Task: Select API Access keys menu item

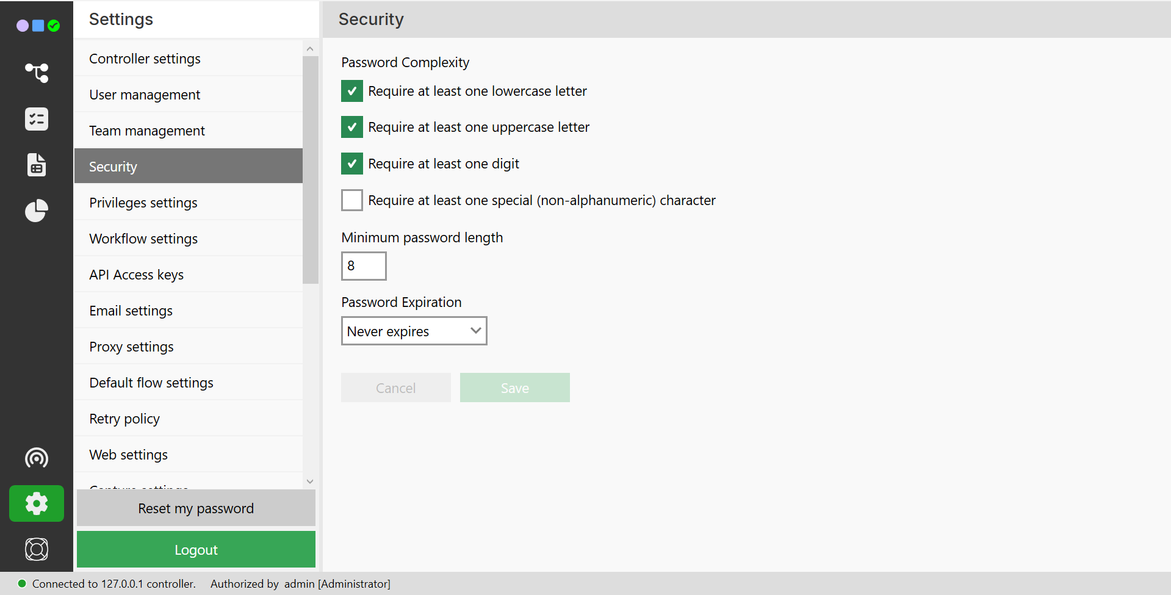Action: [x=136, y=275]
